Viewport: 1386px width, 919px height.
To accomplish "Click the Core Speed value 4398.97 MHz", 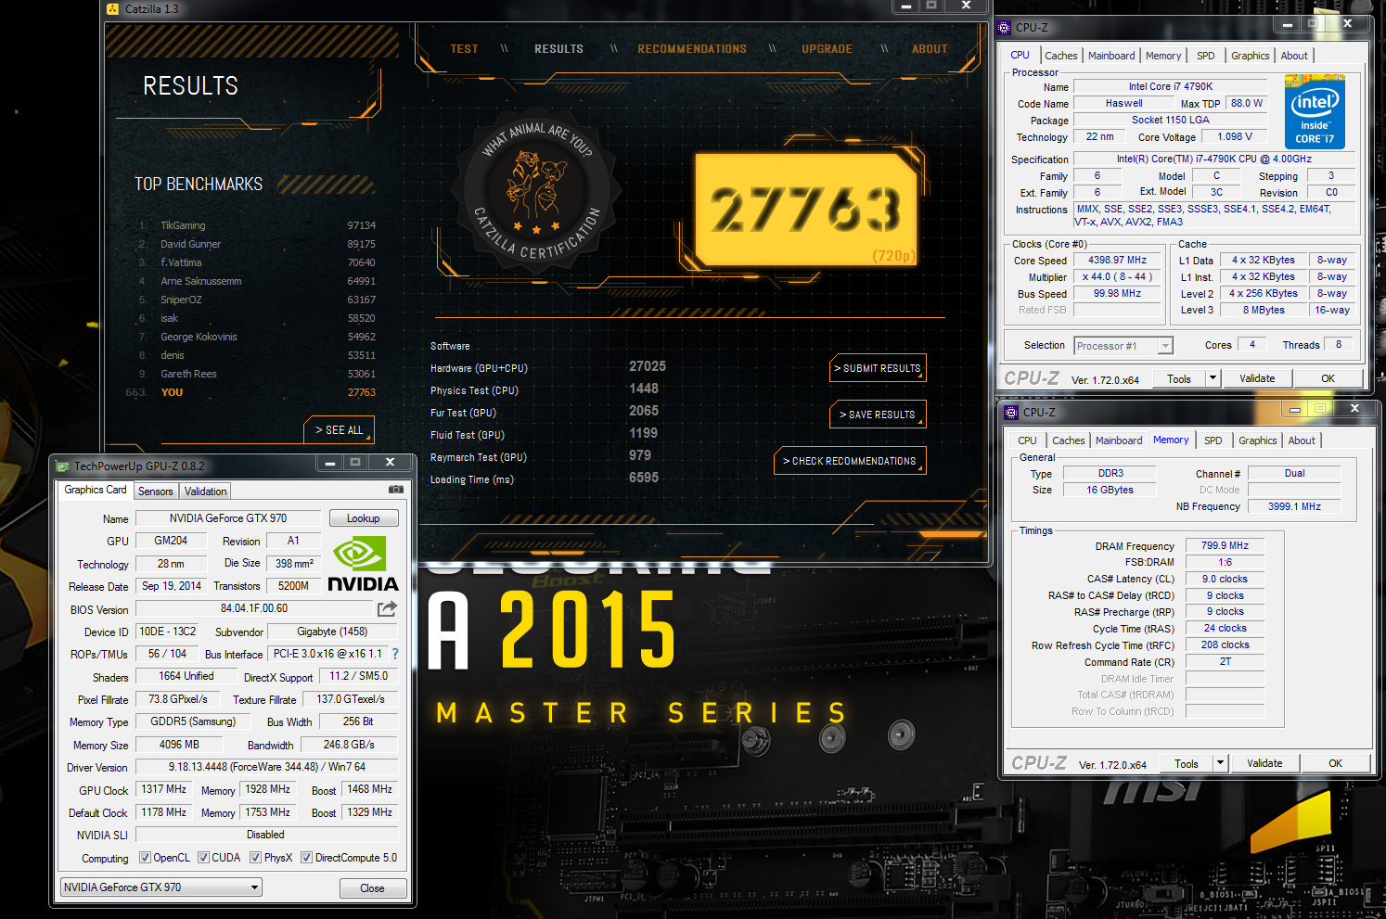I will pos(1118,261).
